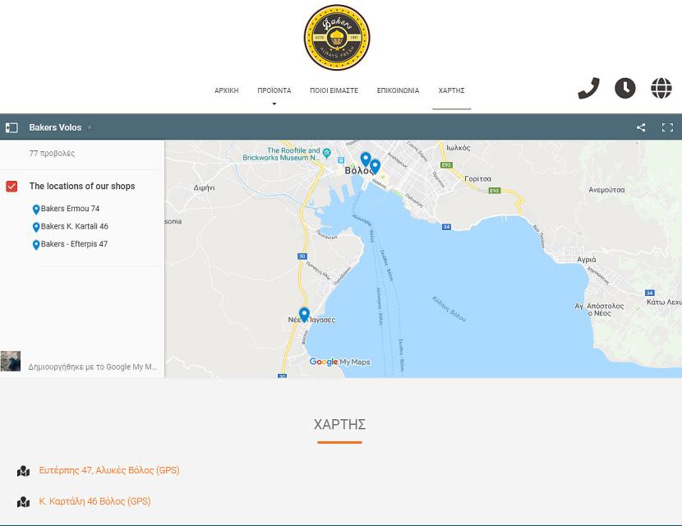Star the Bakers Volos map
Screen dimensions: 682x526
pos(90,127)
